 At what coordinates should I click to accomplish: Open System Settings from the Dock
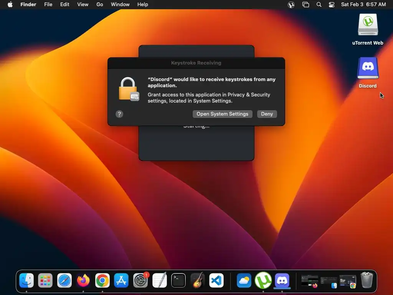click(140, 280)
